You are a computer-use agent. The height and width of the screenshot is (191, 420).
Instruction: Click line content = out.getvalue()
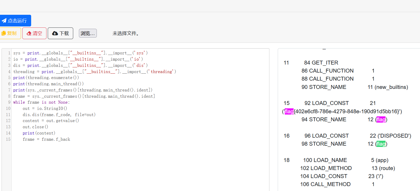point(51,121)
